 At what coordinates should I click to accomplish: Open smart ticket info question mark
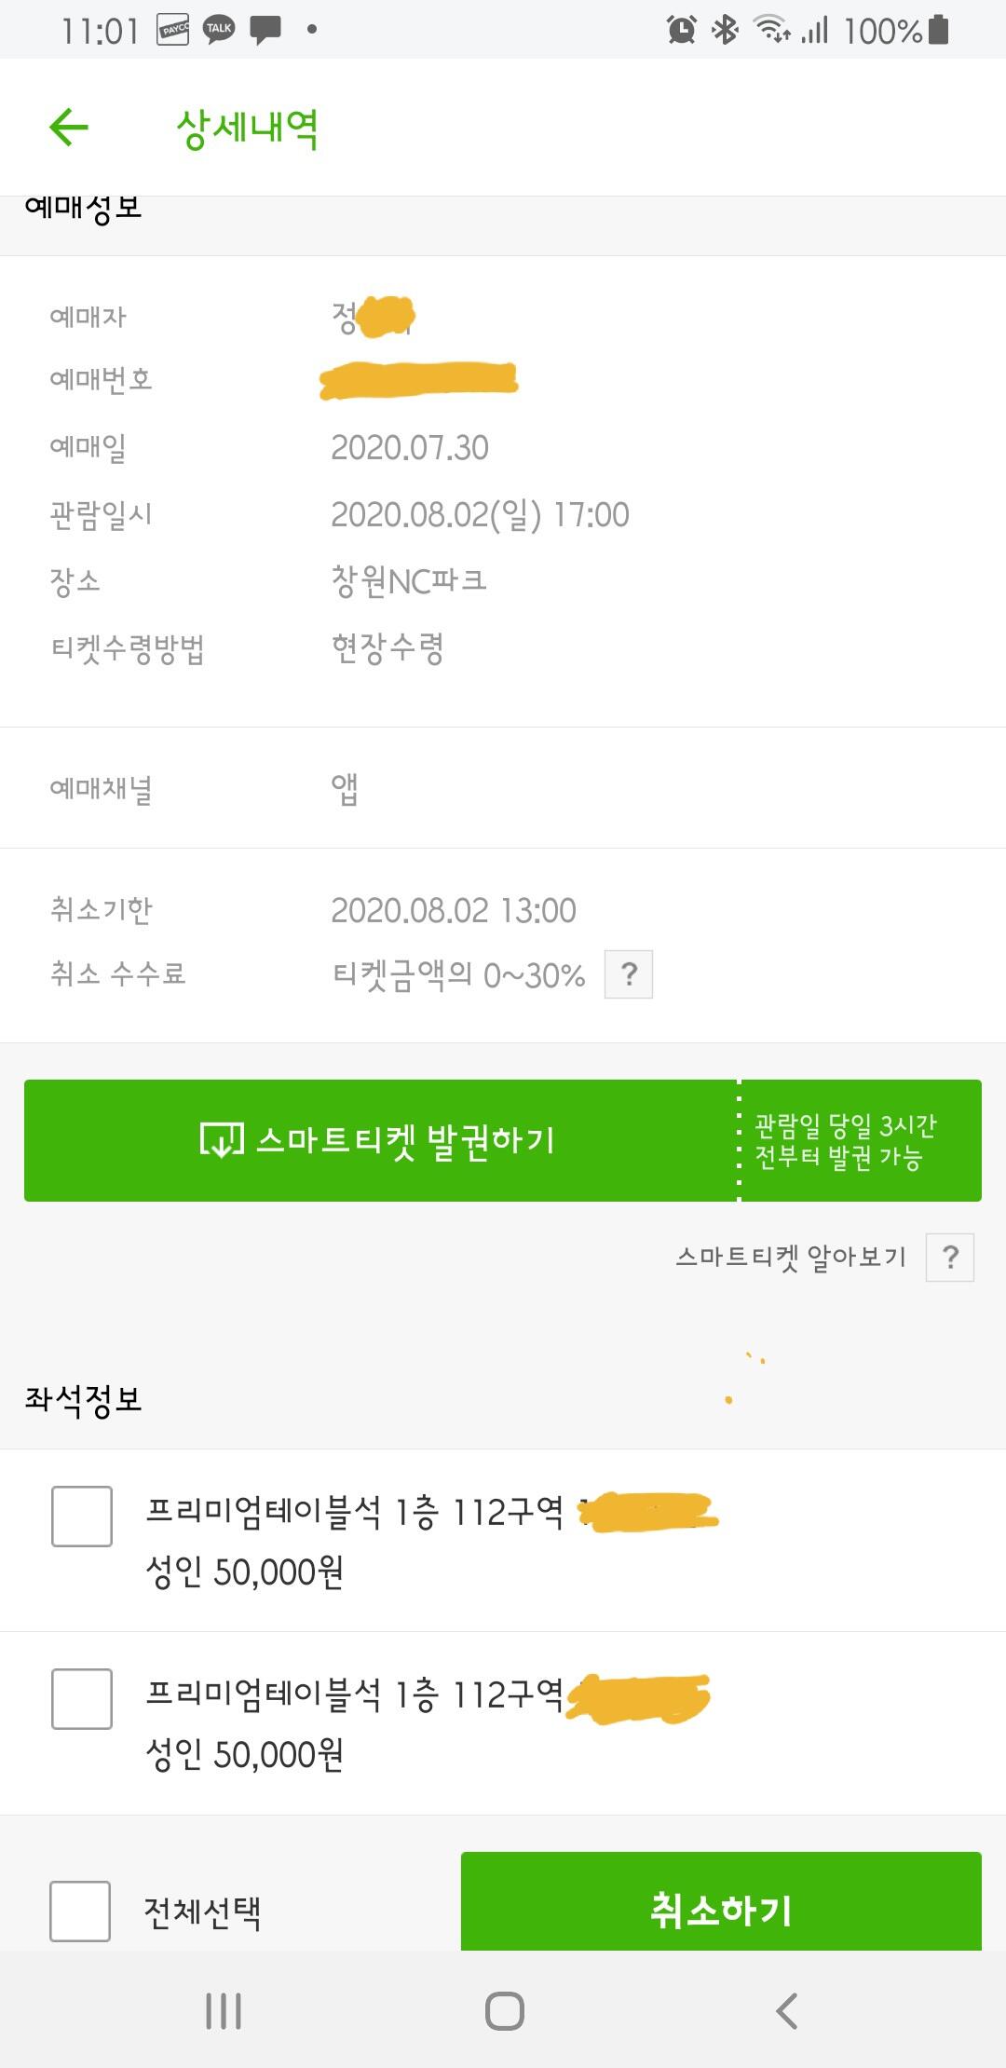[x=949, y=1258]
